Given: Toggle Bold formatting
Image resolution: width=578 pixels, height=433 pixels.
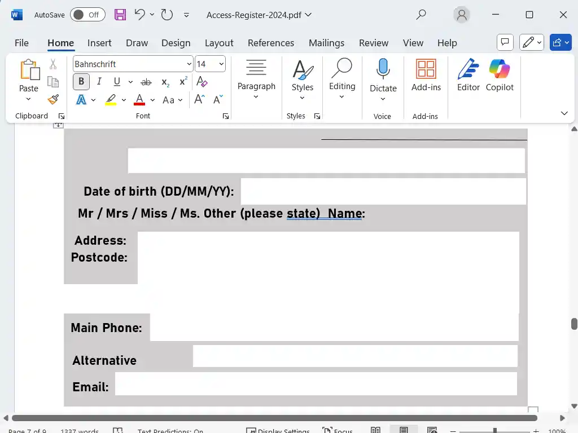Looking at the screenshot, I should click(81, 82).
